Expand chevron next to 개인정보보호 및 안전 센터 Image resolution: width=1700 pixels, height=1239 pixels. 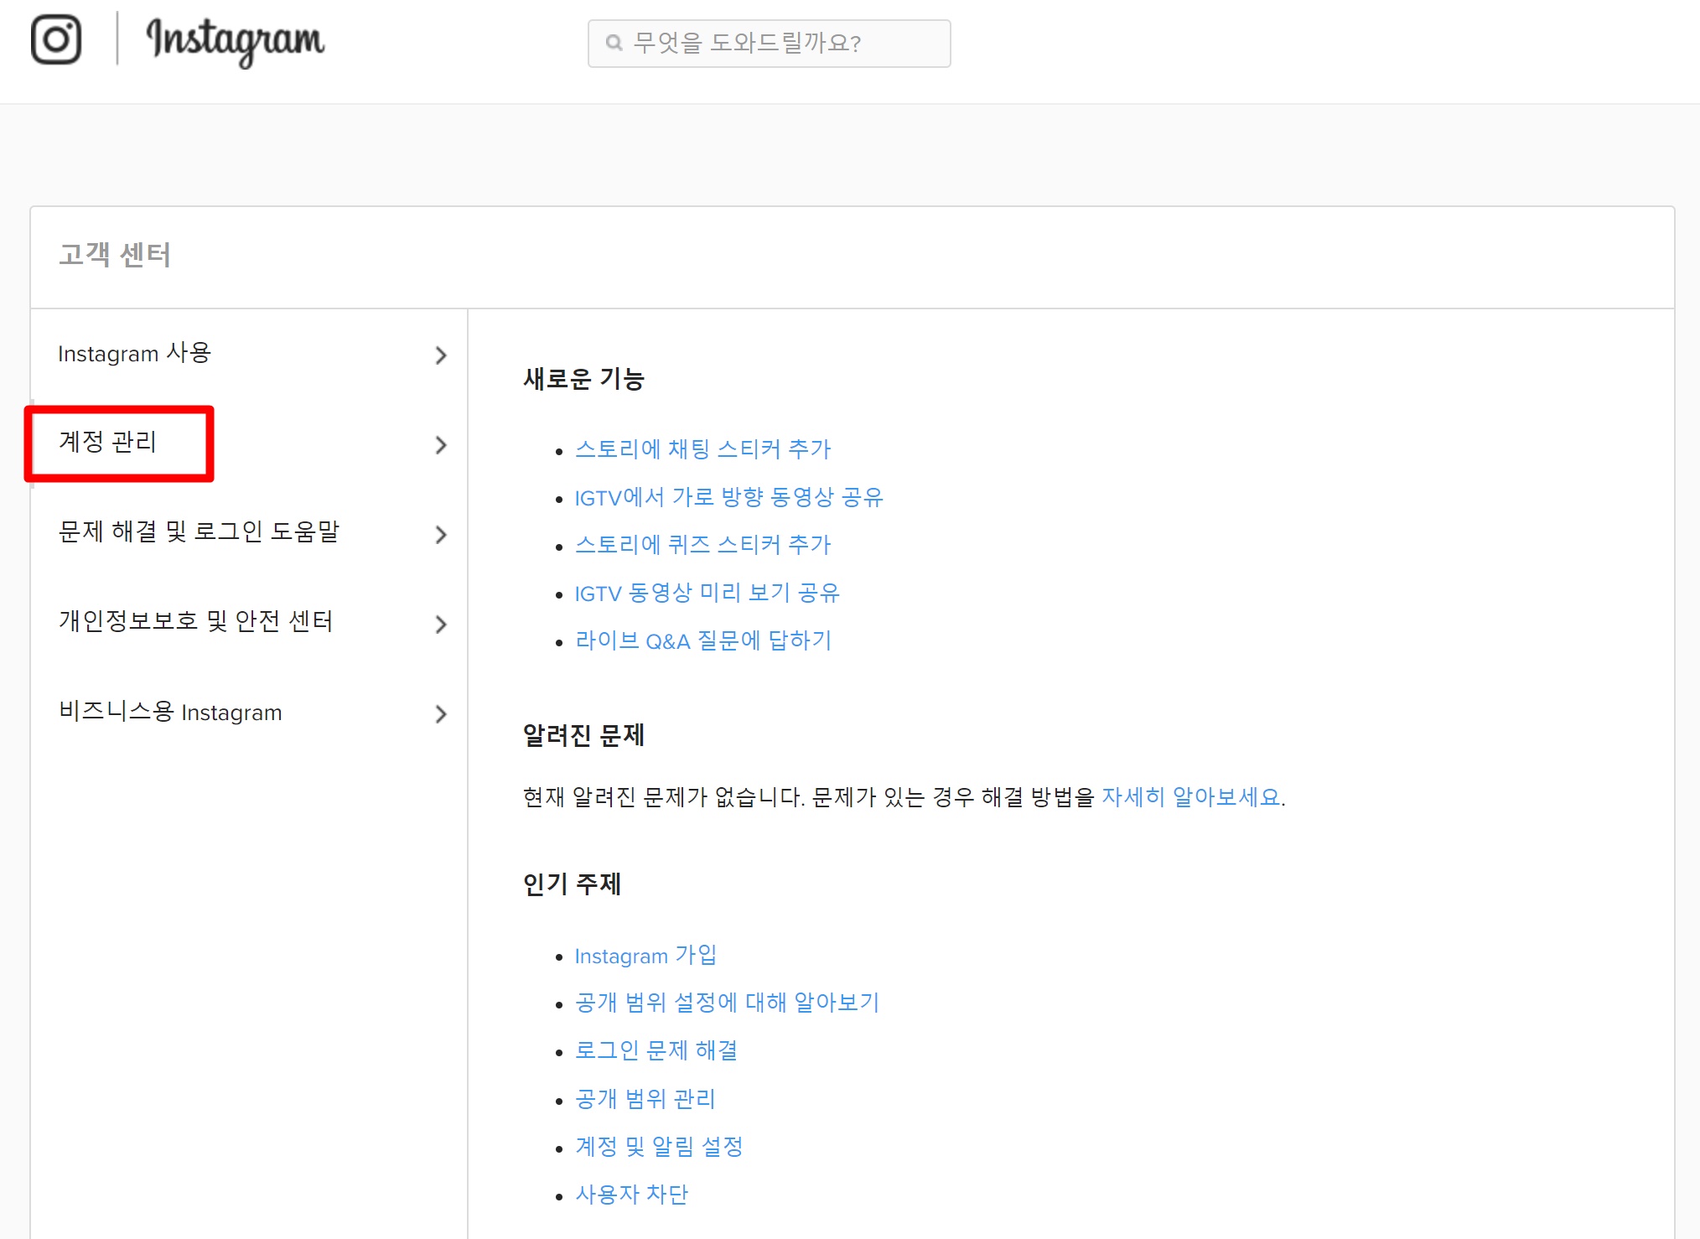click(441, 625)
